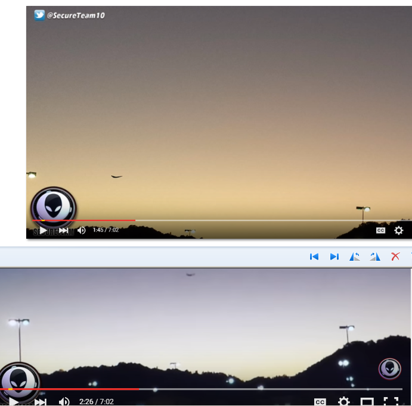
Task: Mute the upper video's volume
Action: 81,230
